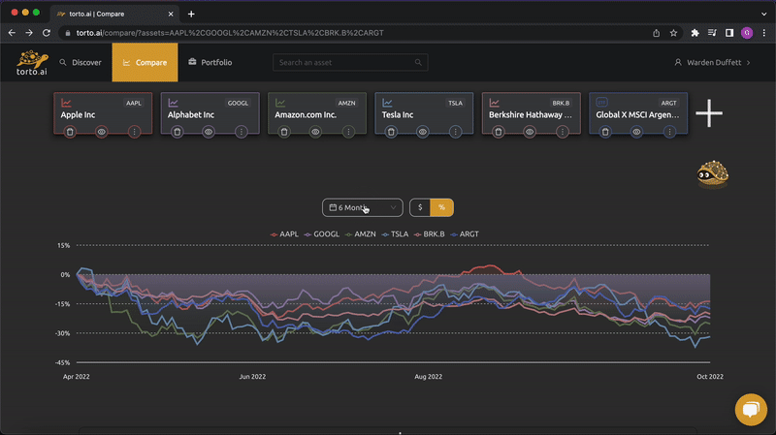Viewport: 776px width, 435px height.
Task: Click the address bar URL
Action: coord(230,33)
